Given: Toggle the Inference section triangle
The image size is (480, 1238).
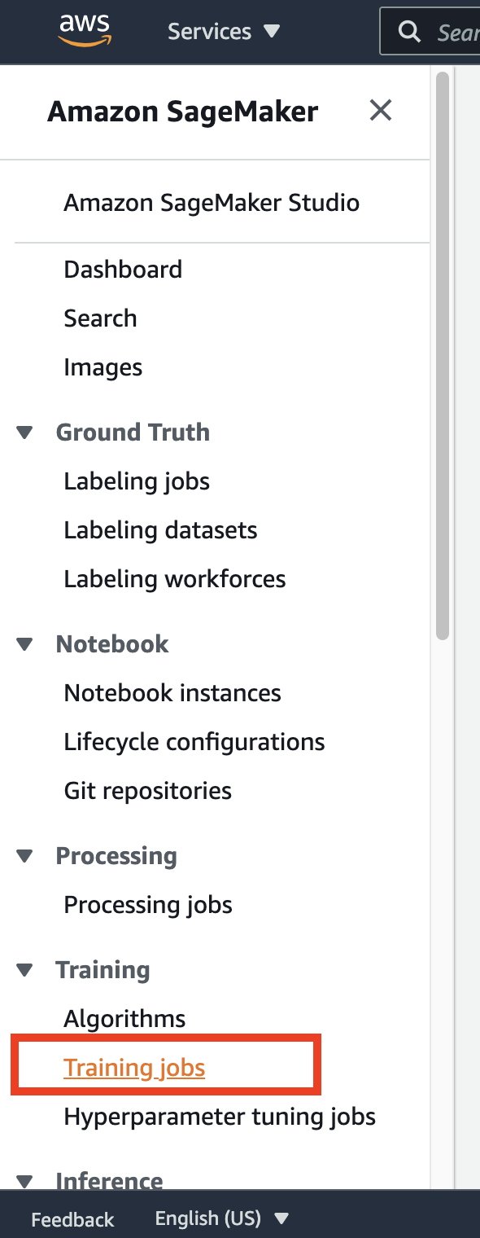Looking at the screenshot, I should [25, 1181].
